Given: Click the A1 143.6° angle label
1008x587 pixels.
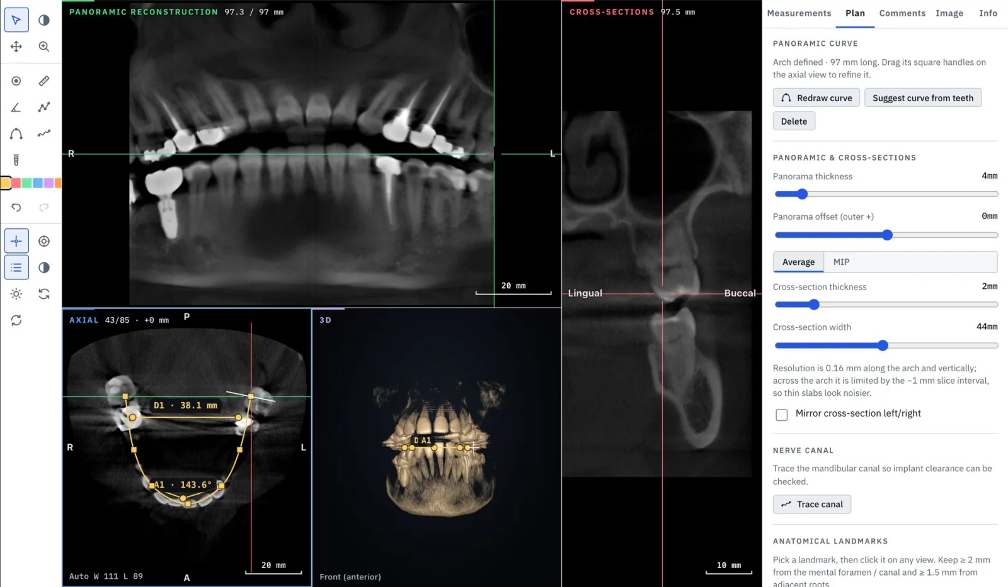Looking at the screenshot, I should pos(183,485).
